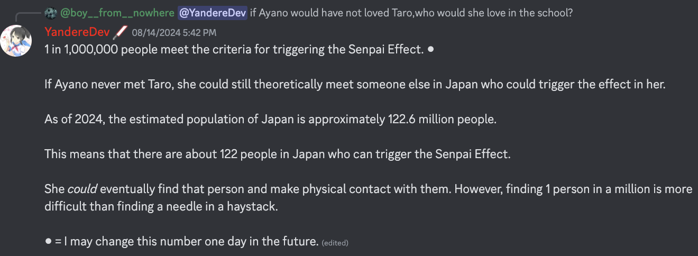Click the (edited) label
698x256 pixels.
click(335, 243)
